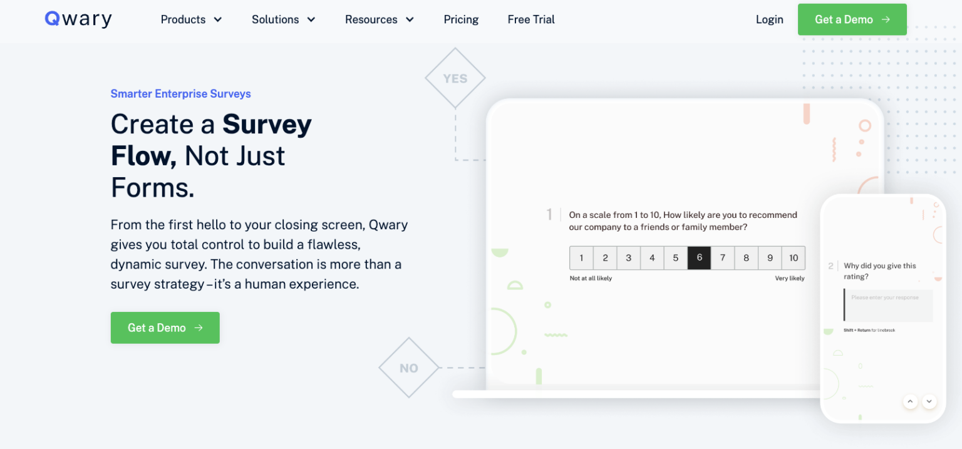Select rating 10 Very likely
Screen dimensions: 962x449
tap(793, 257)
